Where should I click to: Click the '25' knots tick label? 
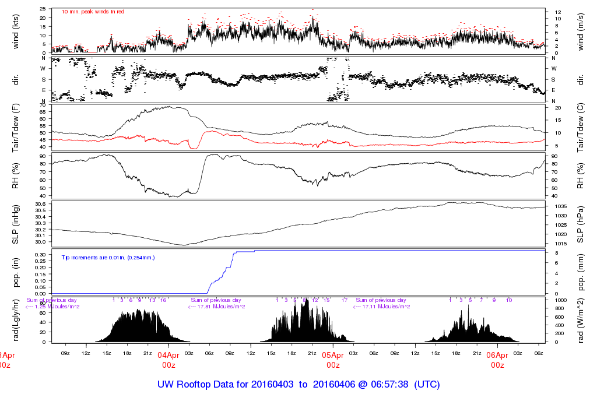(x=43, y=9)
